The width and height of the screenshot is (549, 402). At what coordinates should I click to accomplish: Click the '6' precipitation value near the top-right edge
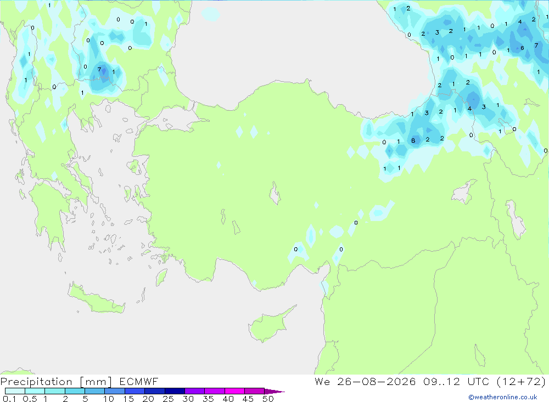522,48
